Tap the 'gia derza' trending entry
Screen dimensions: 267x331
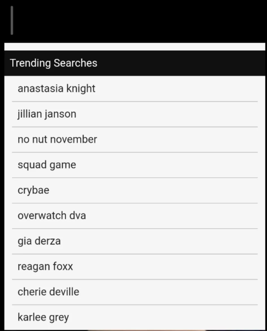pos(39,241)
